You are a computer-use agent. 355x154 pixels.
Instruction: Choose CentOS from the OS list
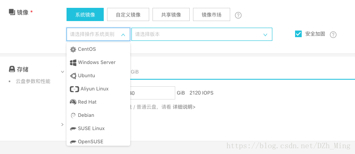point(98,49)
